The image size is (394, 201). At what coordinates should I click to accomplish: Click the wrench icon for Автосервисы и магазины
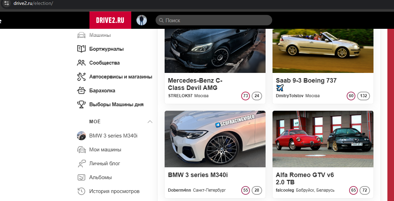click(81, 77)
